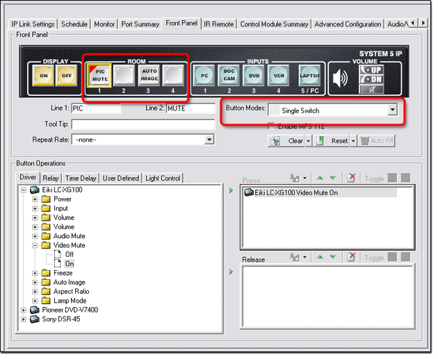The height and width of the screenshot is (359, 438).
Task: Move Press operation up with green arrow
Action: click(320, 179)
